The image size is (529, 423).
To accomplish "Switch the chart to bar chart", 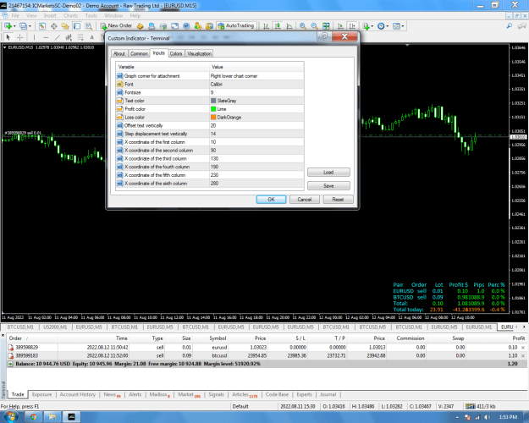I will [266, 26].
